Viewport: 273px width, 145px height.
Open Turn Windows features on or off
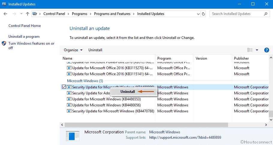click(31, 46)
